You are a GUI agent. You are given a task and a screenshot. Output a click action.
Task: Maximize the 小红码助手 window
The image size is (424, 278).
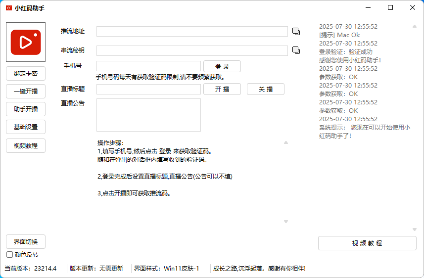click(x=390, y=7)
